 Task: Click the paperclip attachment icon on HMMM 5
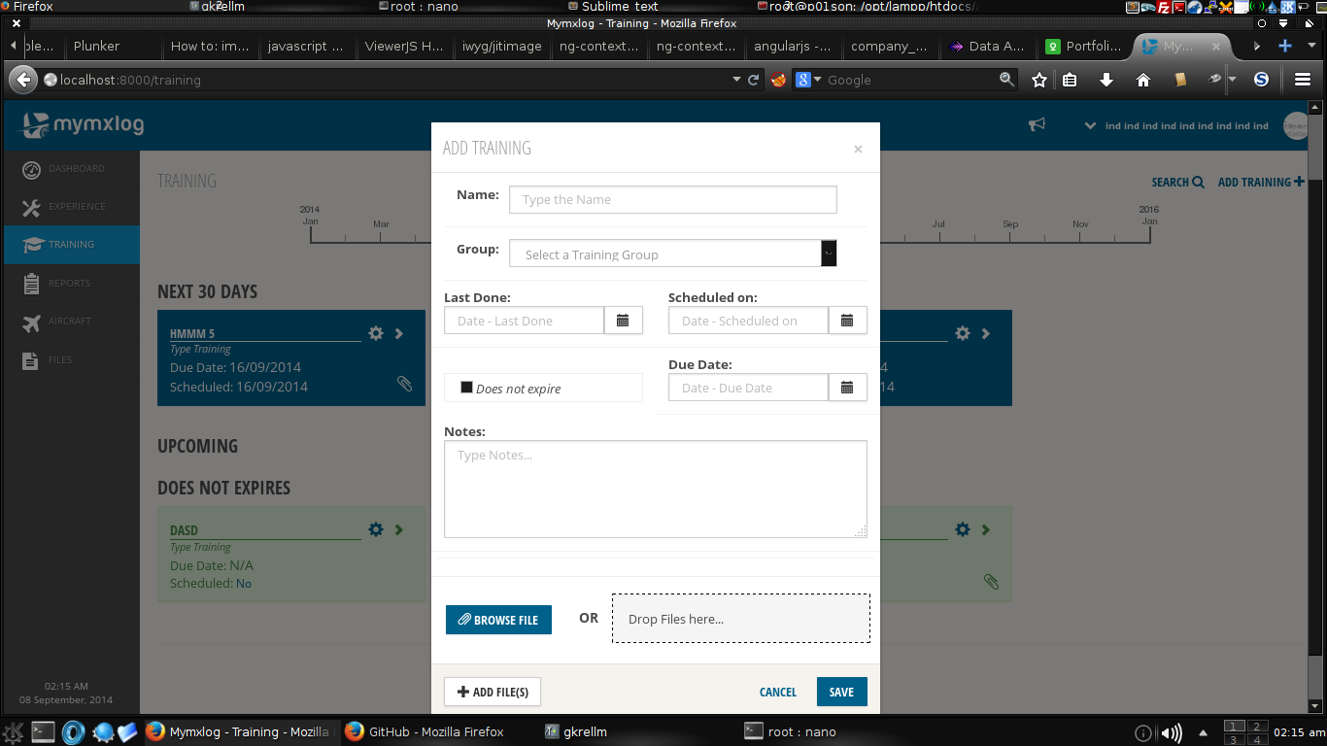coord(405,384)
